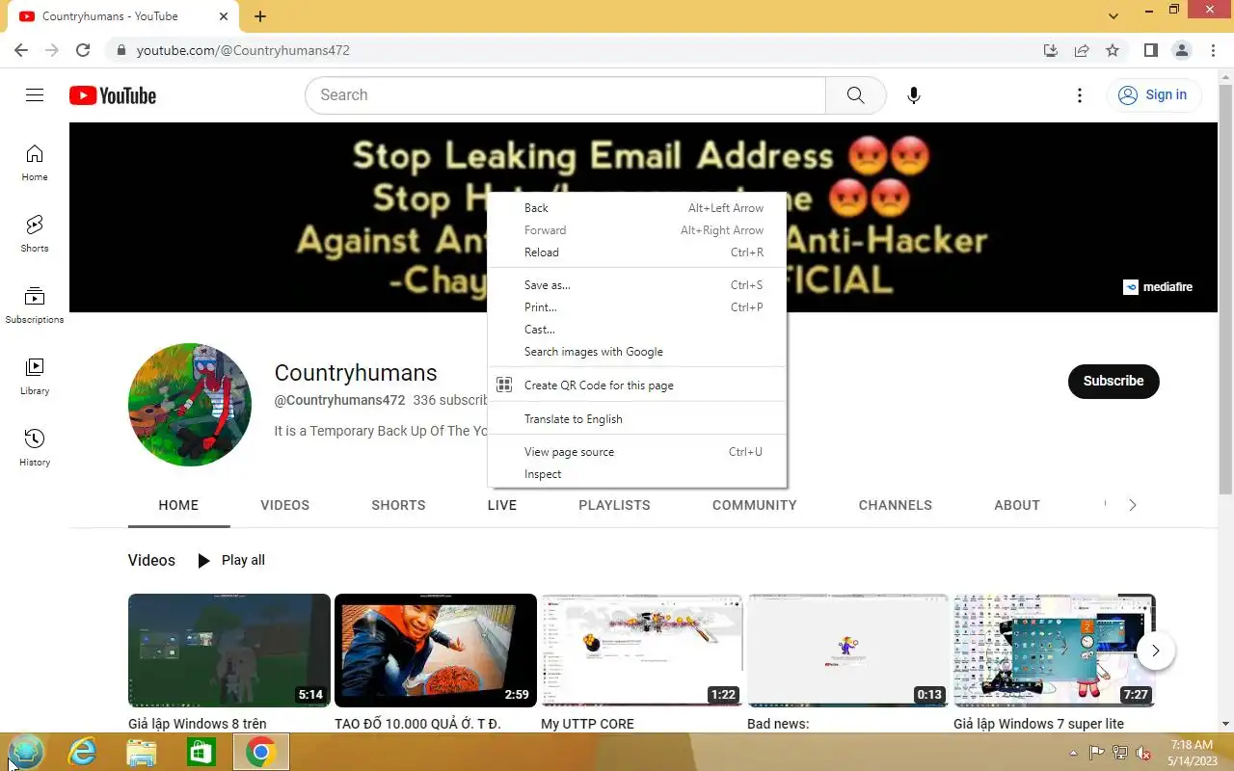Viewport: 1234px width, 771px height.
Task: Select Translate to English
Action: pyautogui.click(x=637, y=419)
